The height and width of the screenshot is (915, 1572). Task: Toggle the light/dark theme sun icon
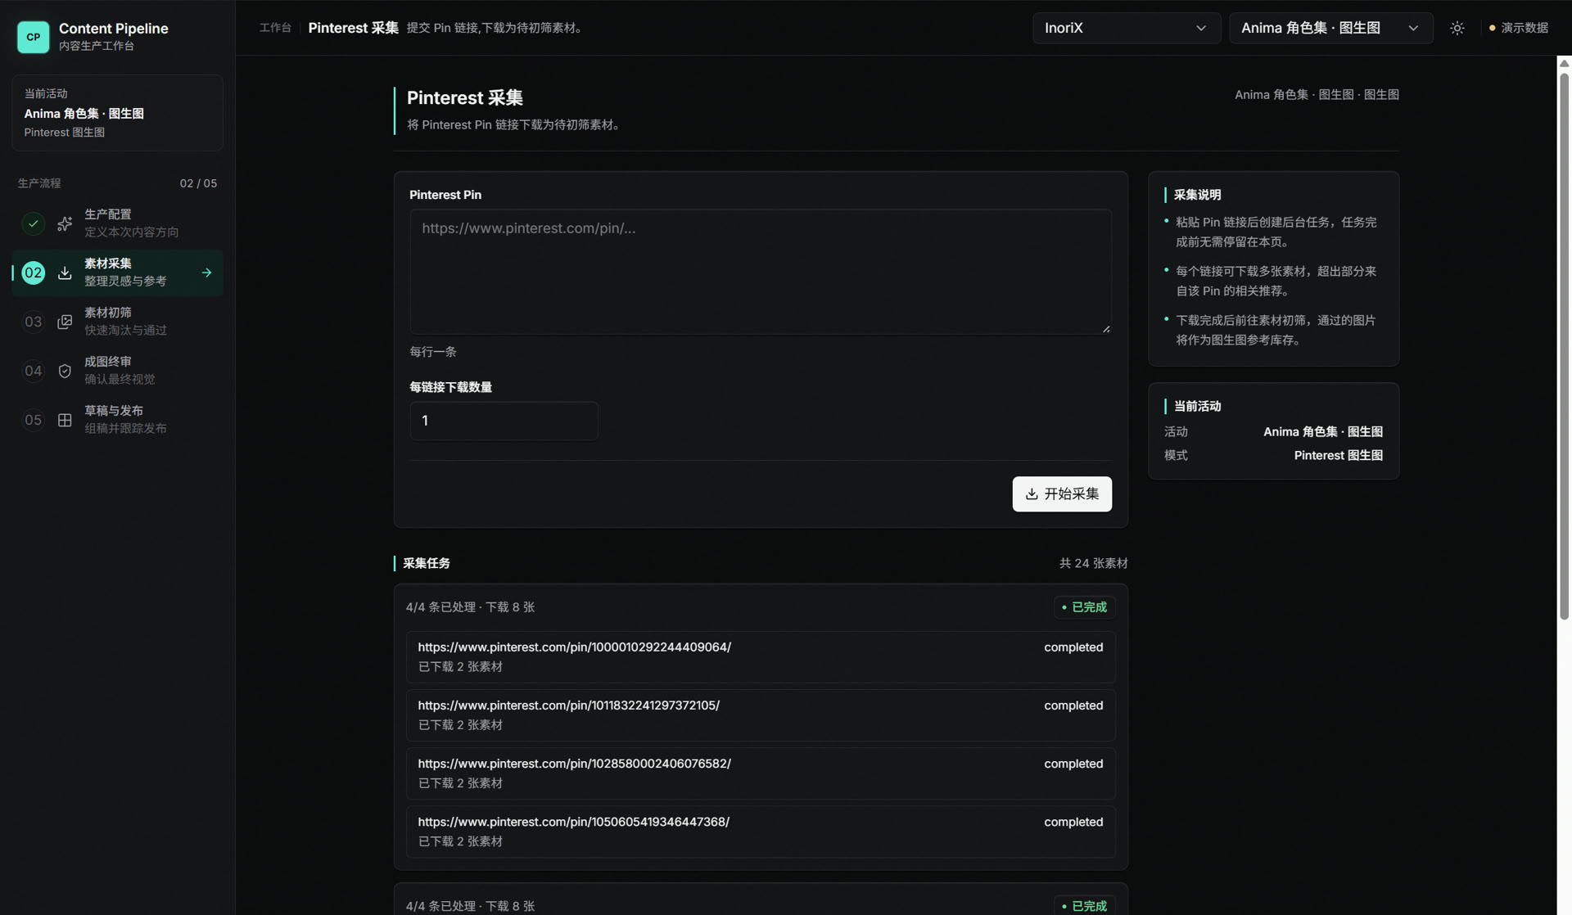pos(1457,28)
